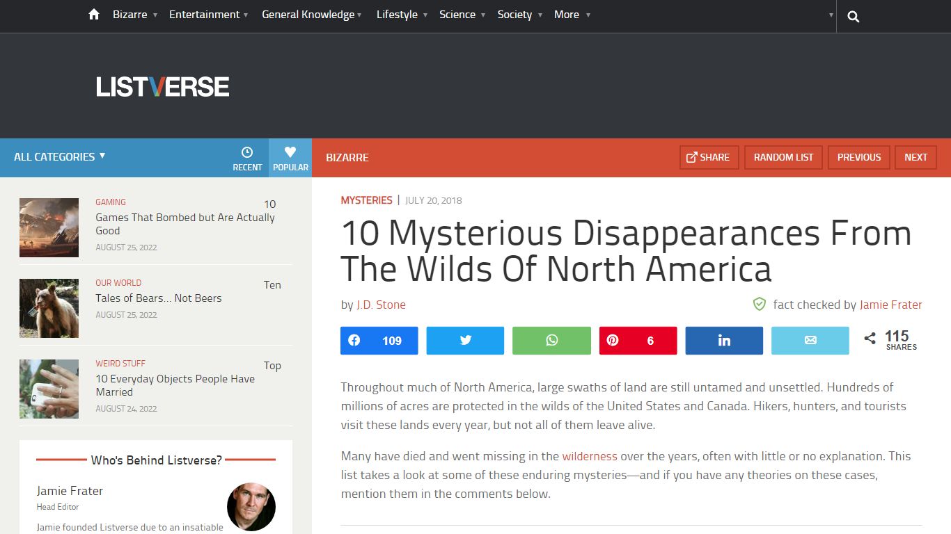Screen dimensions: 951x534
Task: Click the total shares icon
Action: click(870, 339)
